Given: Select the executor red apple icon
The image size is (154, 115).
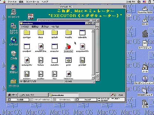Looking at the screenshot, I should click(68, 46).
